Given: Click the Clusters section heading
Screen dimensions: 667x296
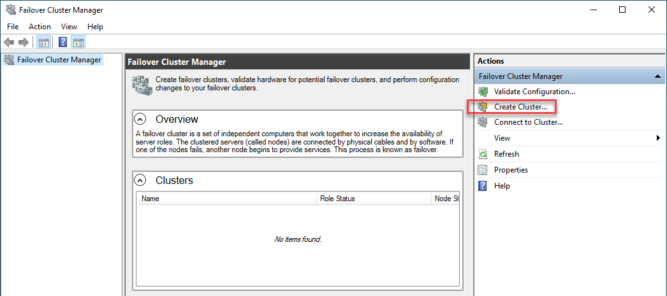Looking at the screenshot, I should coord(175,181).
